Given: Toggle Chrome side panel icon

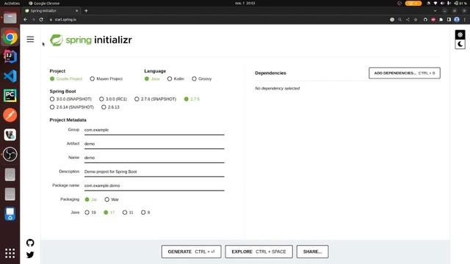Looking at the screenshot, I should coord(449,20).
